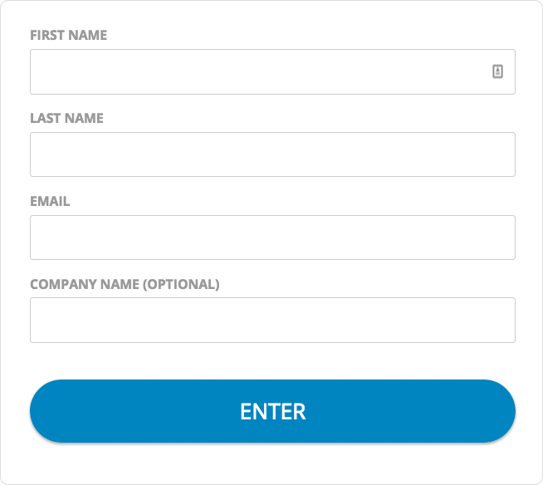
Task: Click the FIRST NAME label
Action: pos(68,35)
